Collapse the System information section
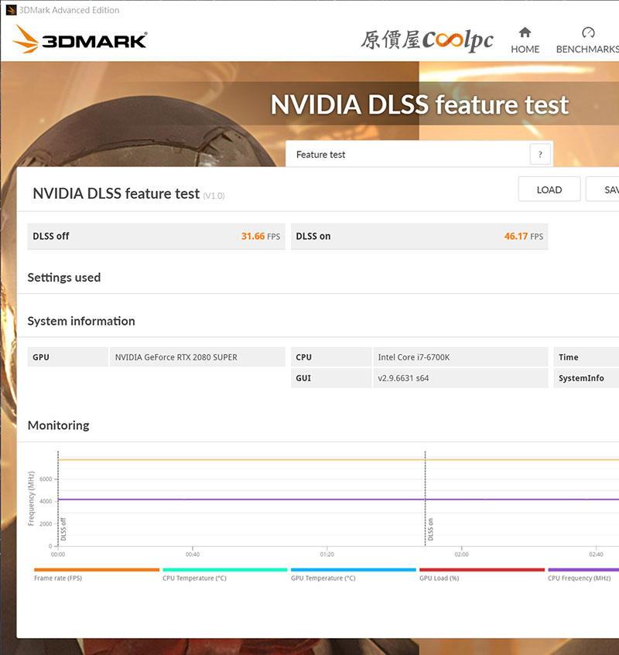 81,321
